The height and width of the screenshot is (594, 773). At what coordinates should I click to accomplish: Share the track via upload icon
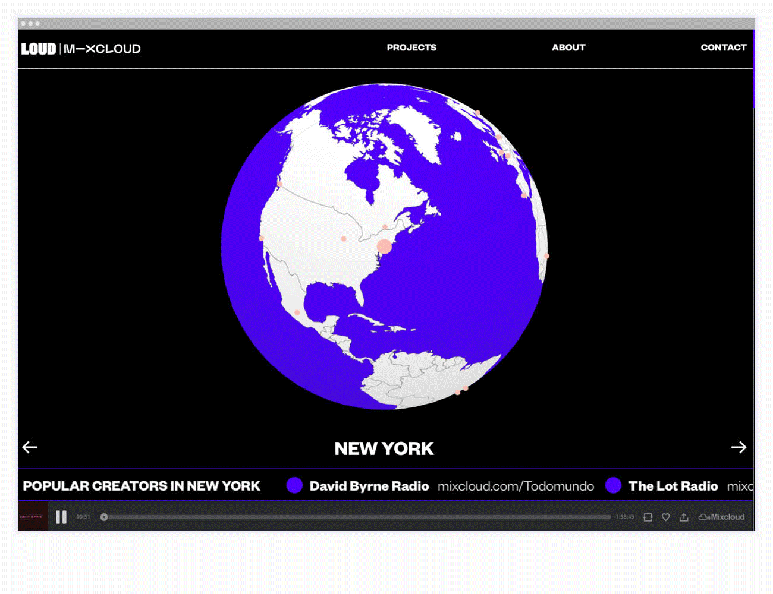click(x=684, y=517)
